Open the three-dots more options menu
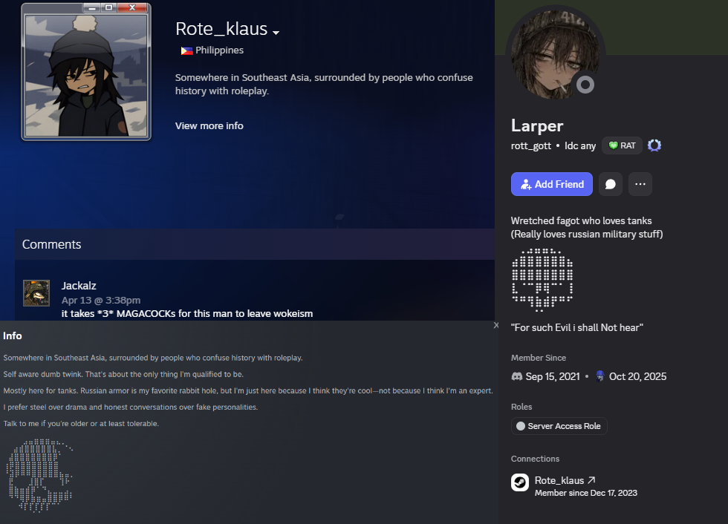Viewport: 728px width, 524px height. click(640, 184)
